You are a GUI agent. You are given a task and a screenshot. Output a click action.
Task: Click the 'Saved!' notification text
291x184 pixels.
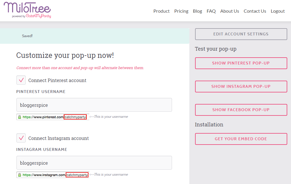click(27, 36)
